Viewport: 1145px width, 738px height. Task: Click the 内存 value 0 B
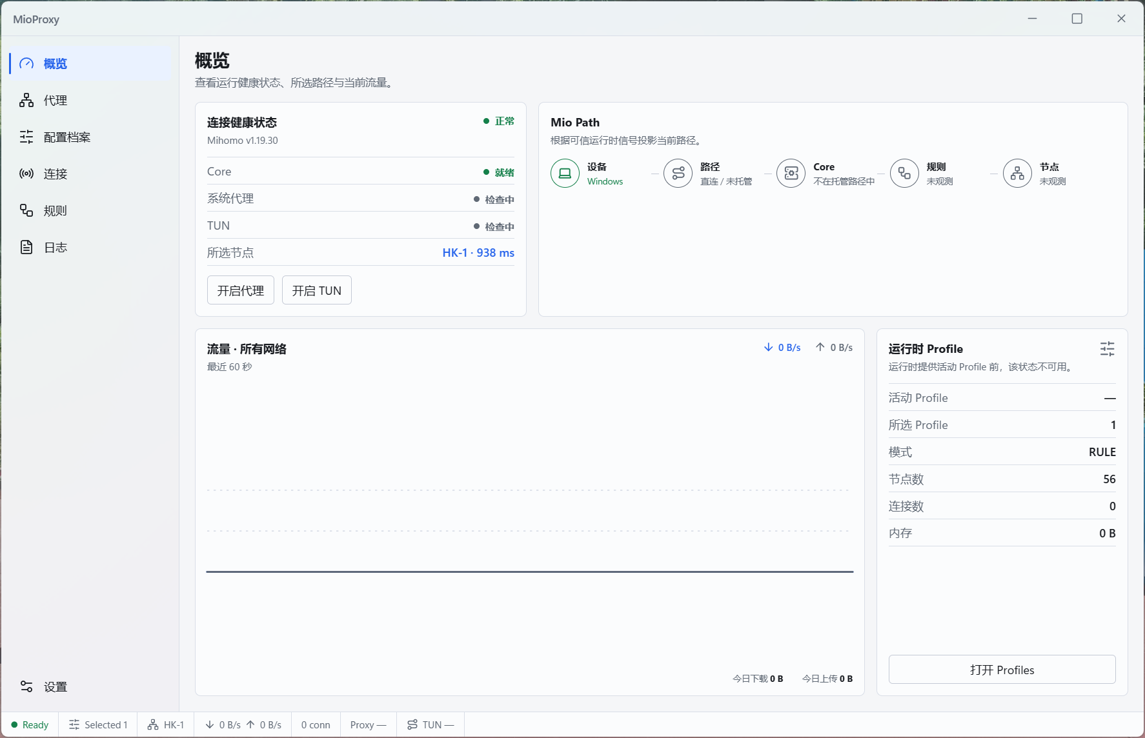coord(1108,534)
